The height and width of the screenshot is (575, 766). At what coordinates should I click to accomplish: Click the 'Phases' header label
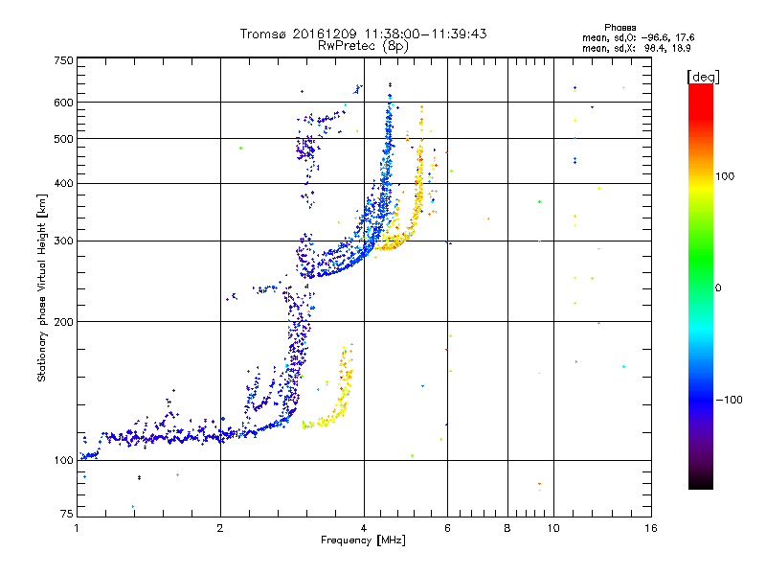[620, 28]
